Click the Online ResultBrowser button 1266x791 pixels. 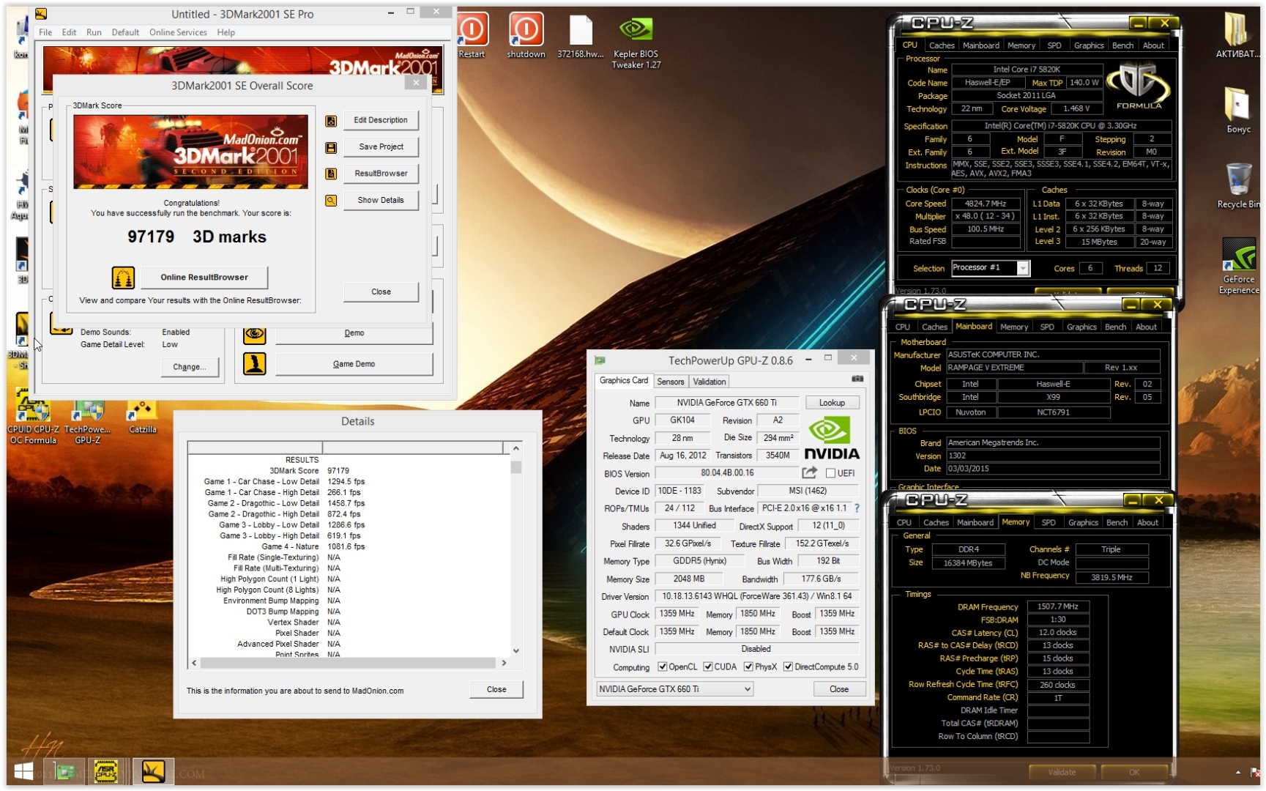(204, 277)
